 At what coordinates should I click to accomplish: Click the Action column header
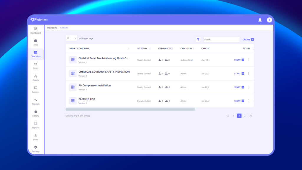click(x=246, y=49)
